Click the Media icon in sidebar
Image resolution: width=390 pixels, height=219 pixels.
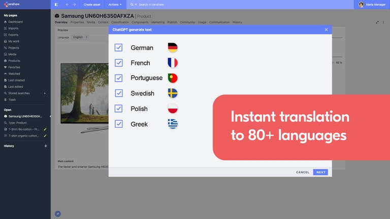(x=5, y=54)
